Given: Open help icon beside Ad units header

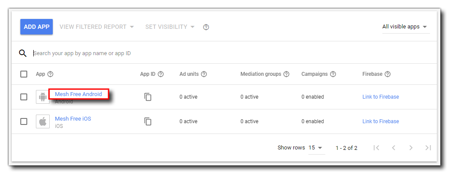Looking at the screenshot, I should [204, 74].
